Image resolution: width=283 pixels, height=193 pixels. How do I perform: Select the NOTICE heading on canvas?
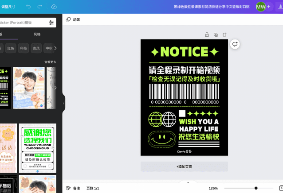pos(184,52)
